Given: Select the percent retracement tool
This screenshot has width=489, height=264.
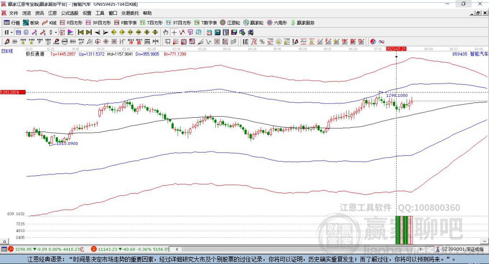Looking at the screenshot, I should pyautogui.click(x=262, y=42).
